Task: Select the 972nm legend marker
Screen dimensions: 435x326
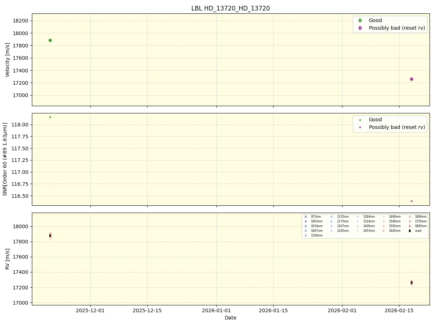Action: click(x=306, y=217)
